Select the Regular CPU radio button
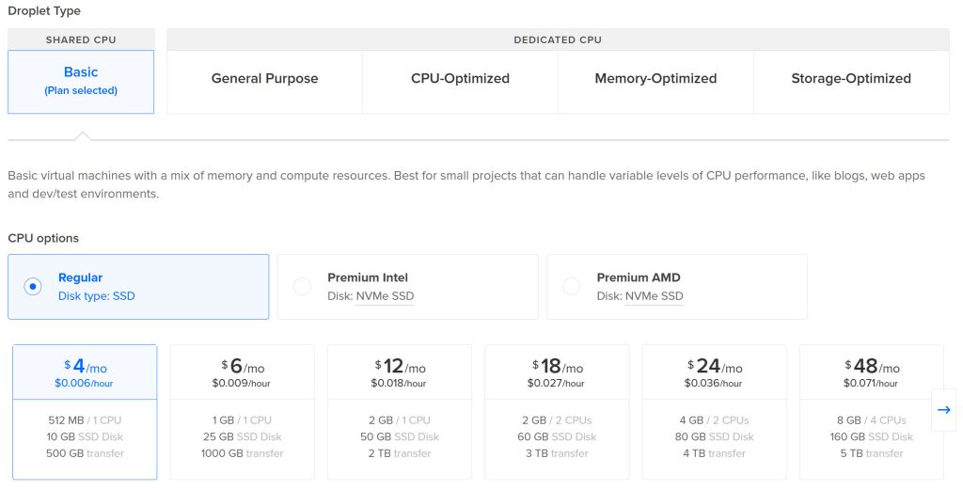 click(x=33, y=287)
